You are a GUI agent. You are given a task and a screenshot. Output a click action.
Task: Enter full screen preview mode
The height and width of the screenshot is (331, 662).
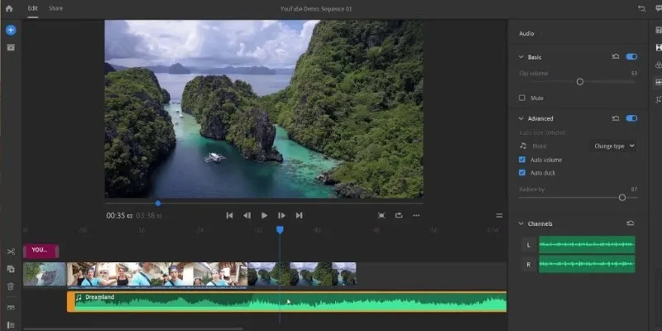tap(381, 215)
